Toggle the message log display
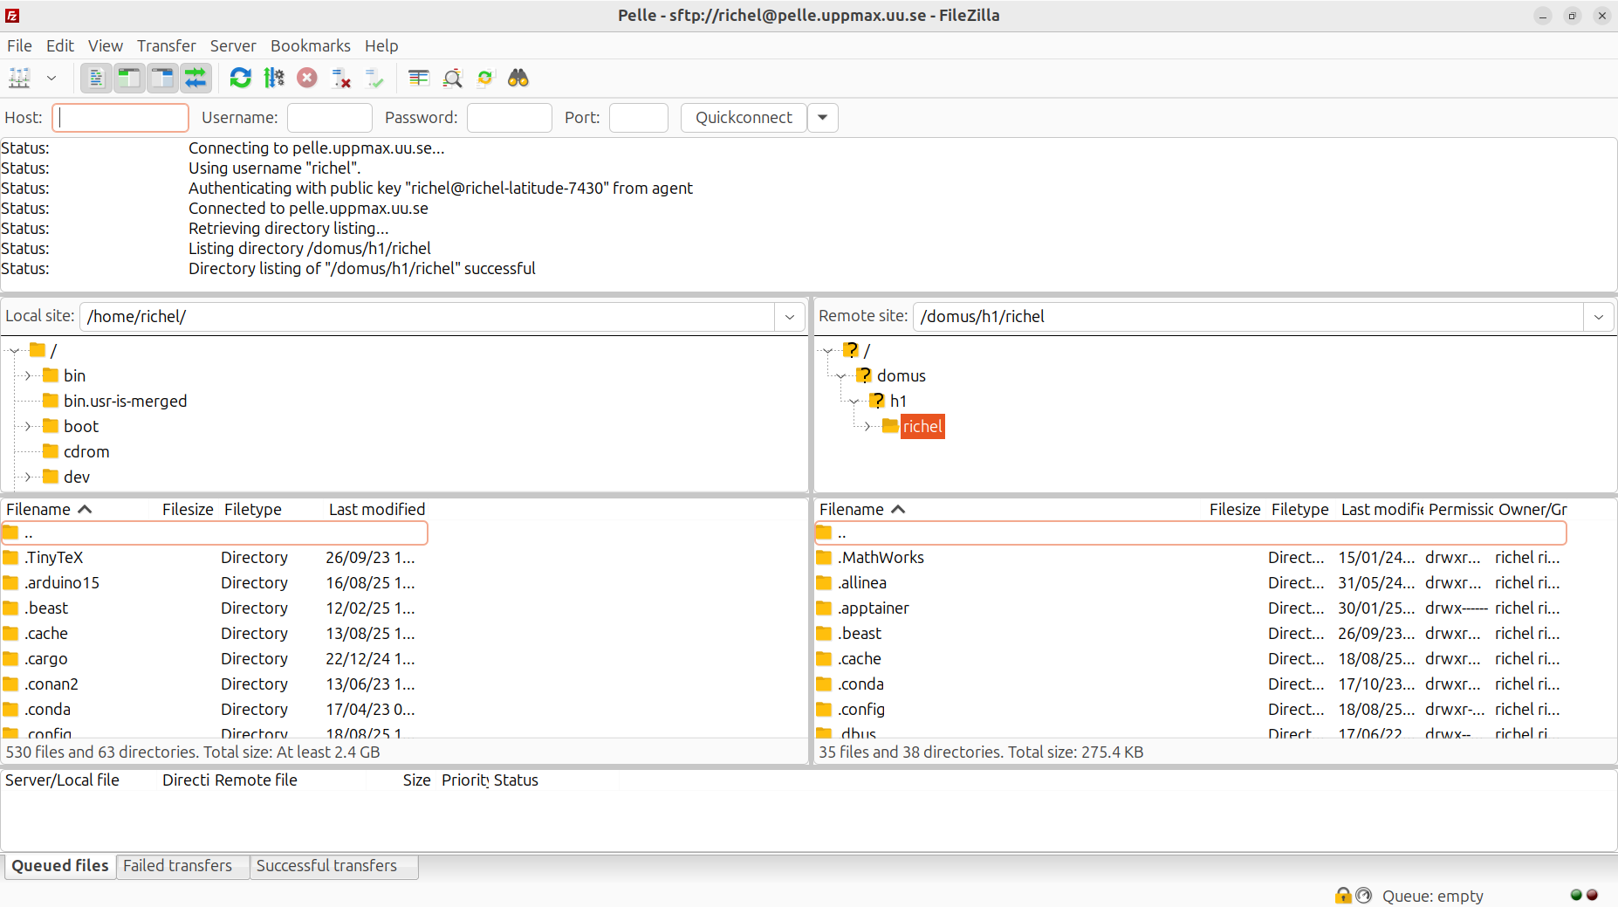The image size is (1618, 907). (x=95, y=78)
